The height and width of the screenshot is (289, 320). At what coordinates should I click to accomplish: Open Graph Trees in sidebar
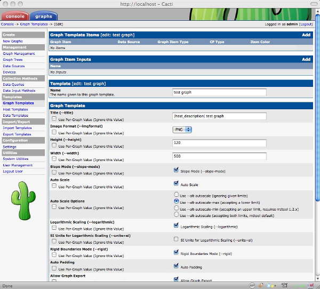click(x=13, y=60)
